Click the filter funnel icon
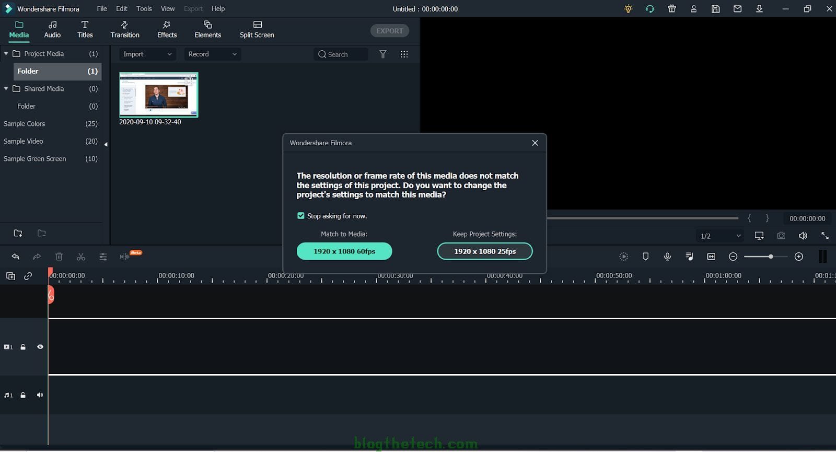 coord(383,54)
